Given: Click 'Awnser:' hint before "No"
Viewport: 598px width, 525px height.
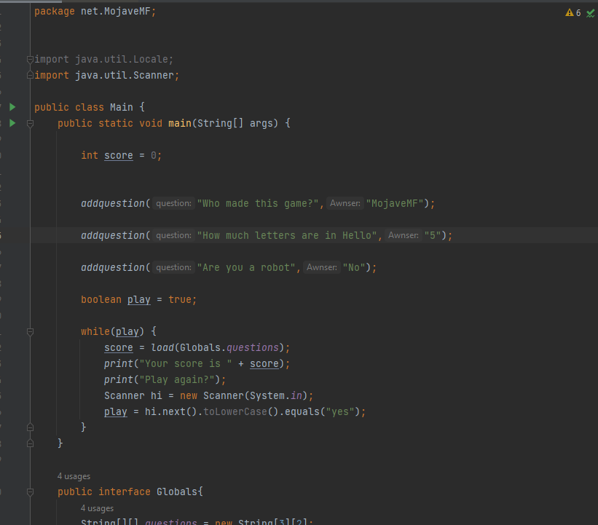Looking at the screenshot, I should [x=321, y=267].
